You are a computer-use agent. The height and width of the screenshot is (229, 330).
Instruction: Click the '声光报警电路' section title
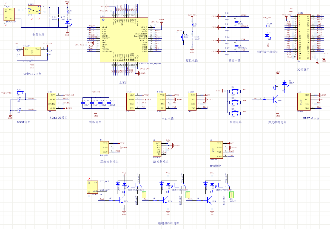tap(277, 122)
